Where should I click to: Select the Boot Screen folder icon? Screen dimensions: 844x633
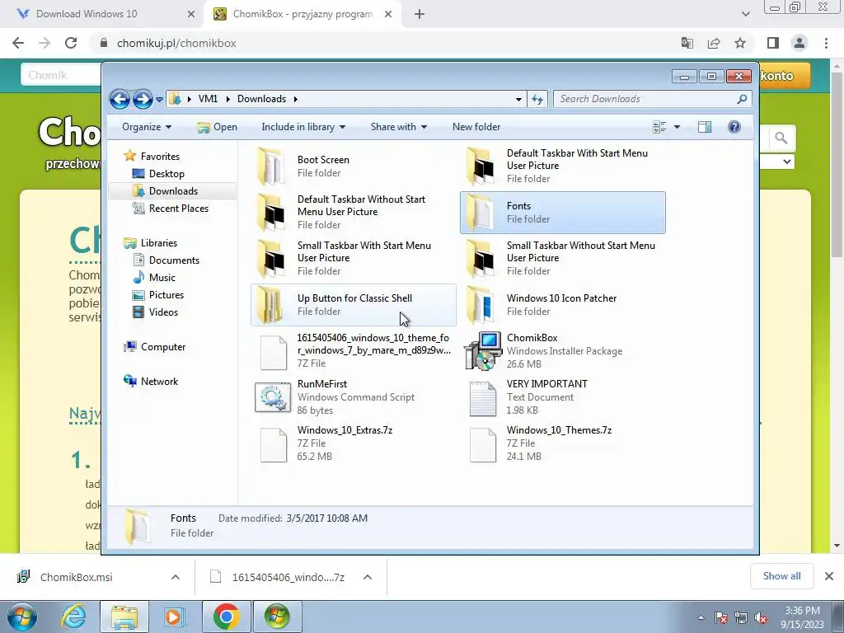click(271, 166)
